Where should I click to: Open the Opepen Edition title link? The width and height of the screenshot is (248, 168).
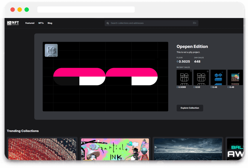coord(192,46)
